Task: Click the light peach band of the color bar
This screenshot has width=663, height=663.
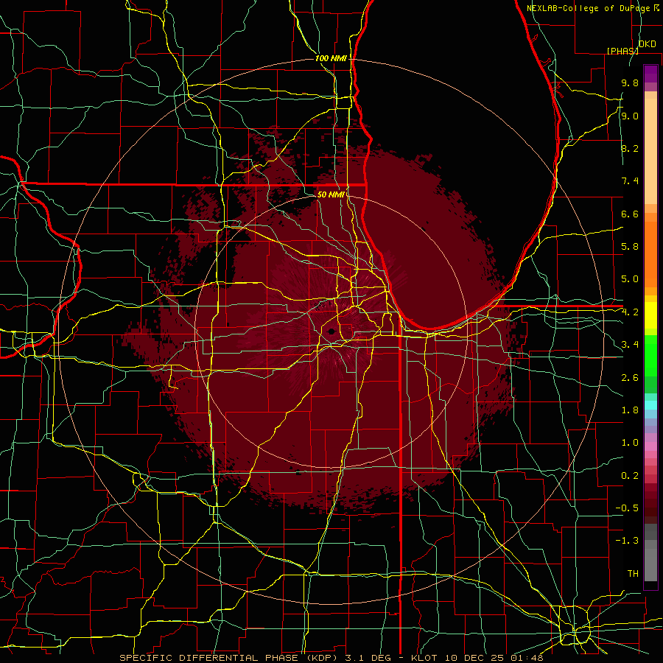Action: pos(650,151)
